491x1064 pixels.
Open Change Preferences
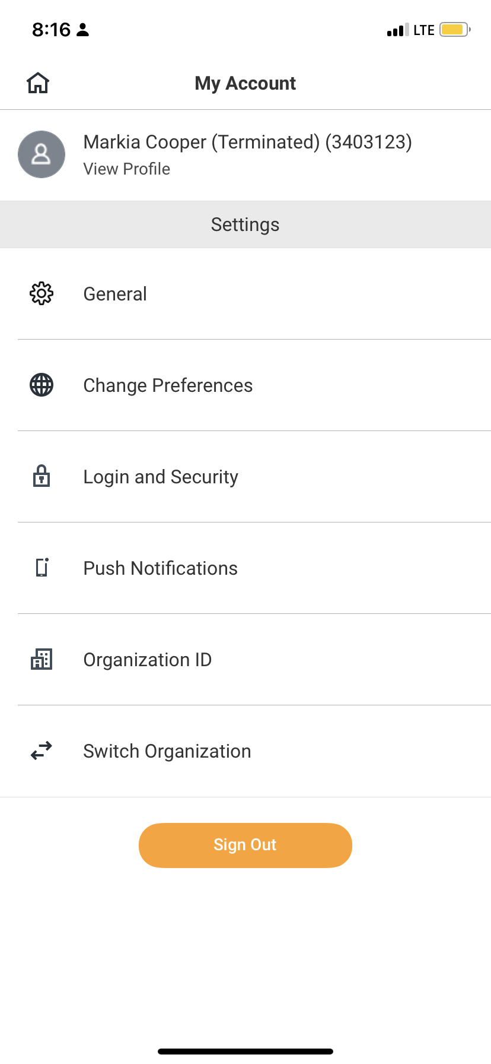168,385
